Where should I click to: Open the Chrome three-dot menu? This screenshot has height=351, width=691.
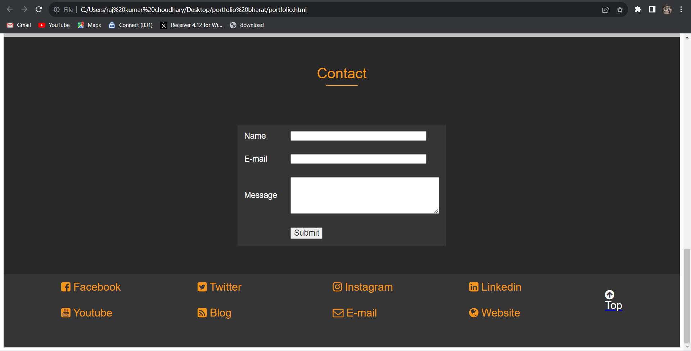tap(681, 9)
